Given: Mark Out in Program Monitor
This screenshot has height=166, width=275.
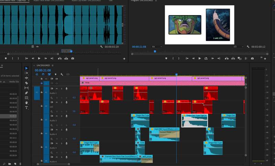Looking at the screenshot, I should (x=179, y=58).
